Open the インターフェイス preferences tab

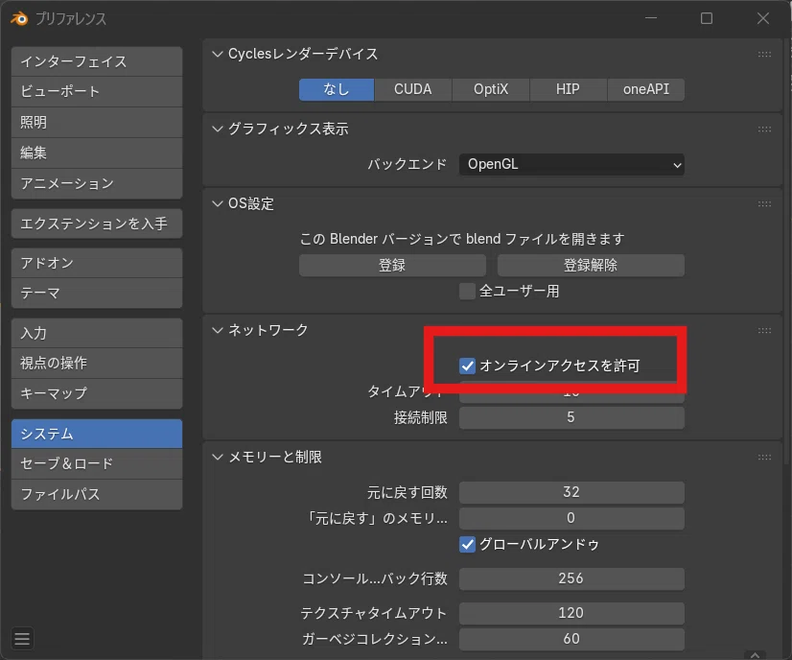(x=97, y=61)
